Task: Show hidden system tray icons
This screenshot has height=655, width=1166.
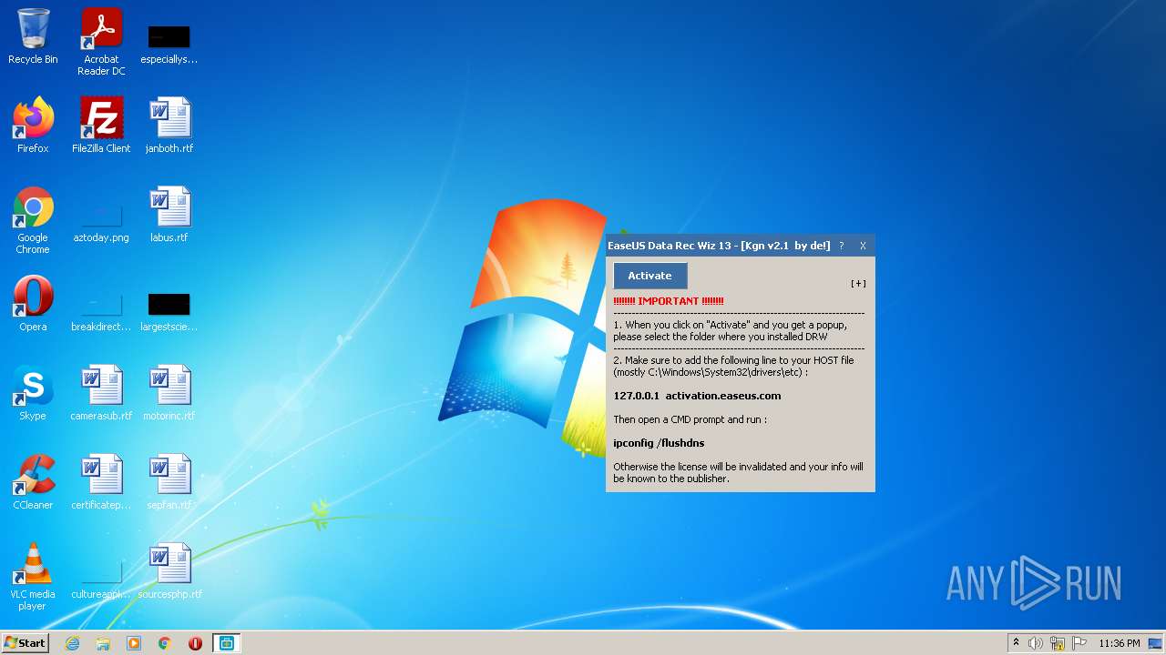Action: (x=1016, y=643)
